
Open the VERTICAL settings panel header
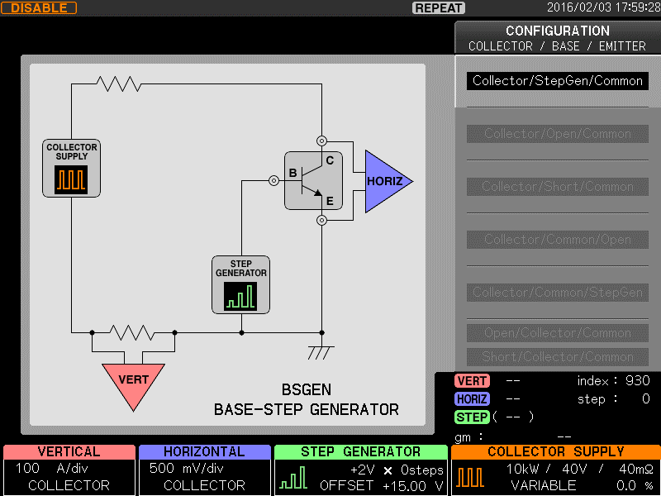coord(69,451)
